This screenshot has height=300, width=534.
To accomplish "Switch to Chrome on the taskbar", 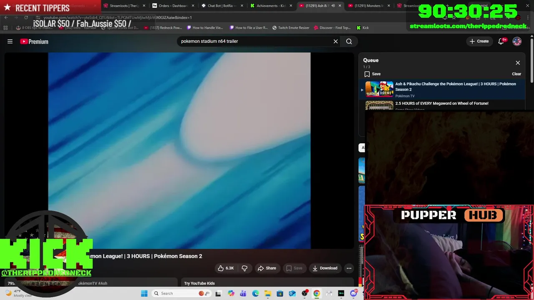I will (x=317, y=293).
